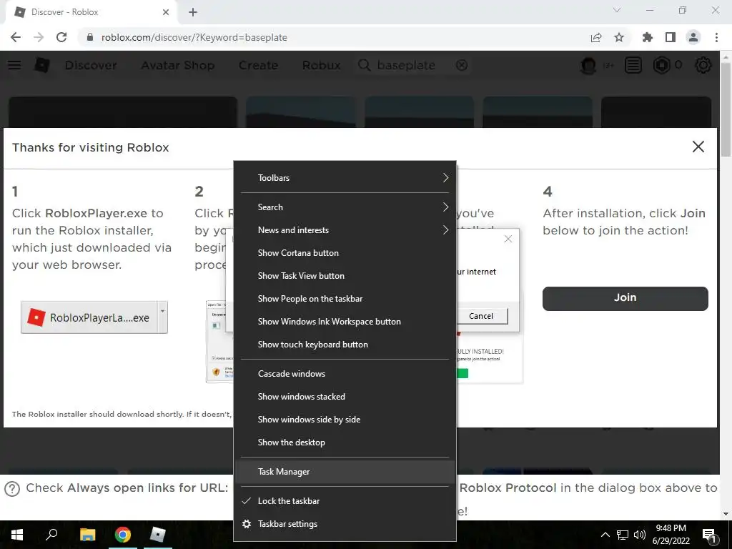Click the page vertical scrollbar
This screenshot has width=732, height=549.
pos(726,109)
